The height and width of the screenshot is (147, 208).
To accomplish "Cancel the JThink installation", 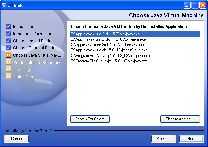I will 17,139.
